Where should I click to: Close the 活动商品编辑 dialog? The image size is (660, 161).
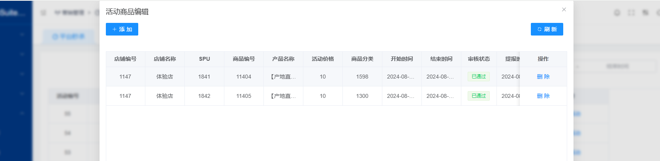[564, 9]
